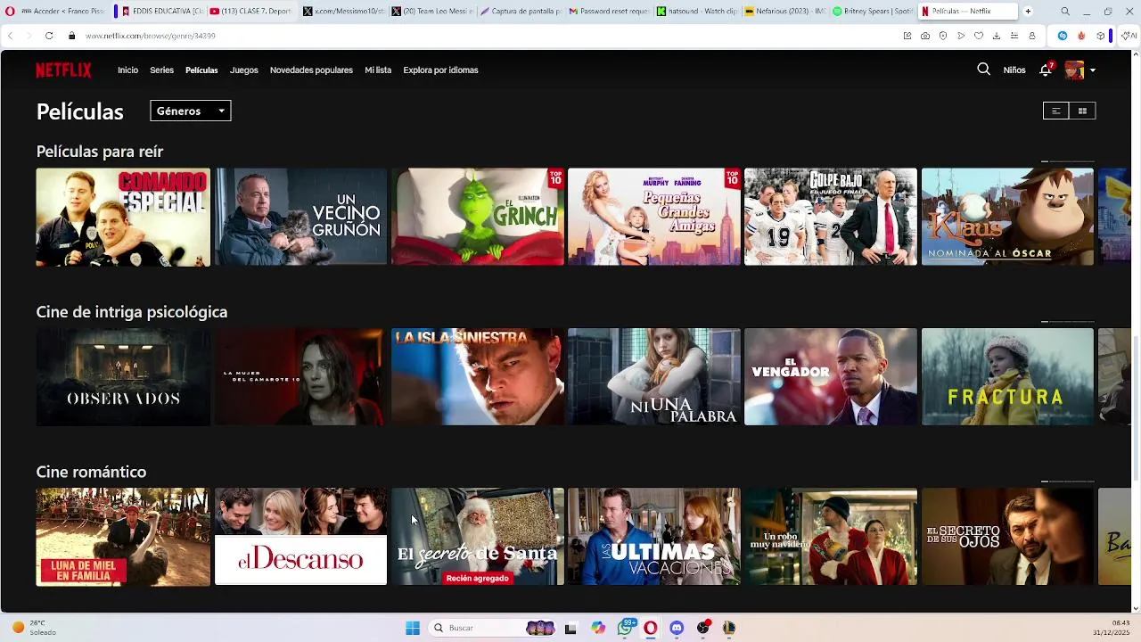Switch to the CLASE 7 YouTube tab

250,12
